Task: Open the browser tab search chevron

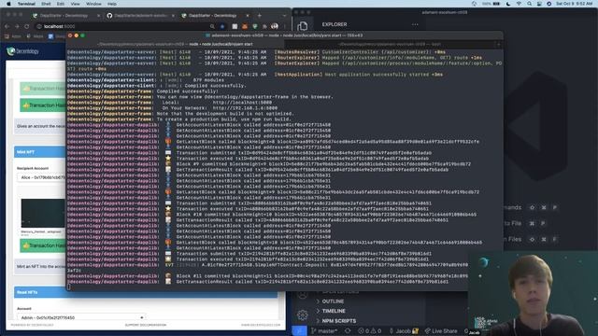Action: click(x=284, y=16)
